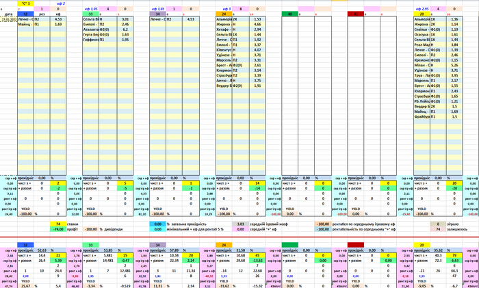479x288 pixels.
Task: Click yellow cell 79 in lower block 20
Action: point(454,255)
